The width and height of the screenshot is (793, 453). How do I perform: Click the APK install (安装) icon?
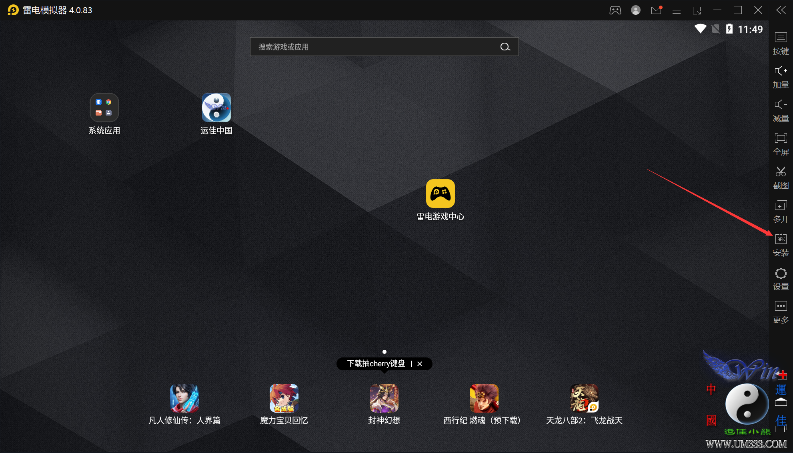point(781,239)
